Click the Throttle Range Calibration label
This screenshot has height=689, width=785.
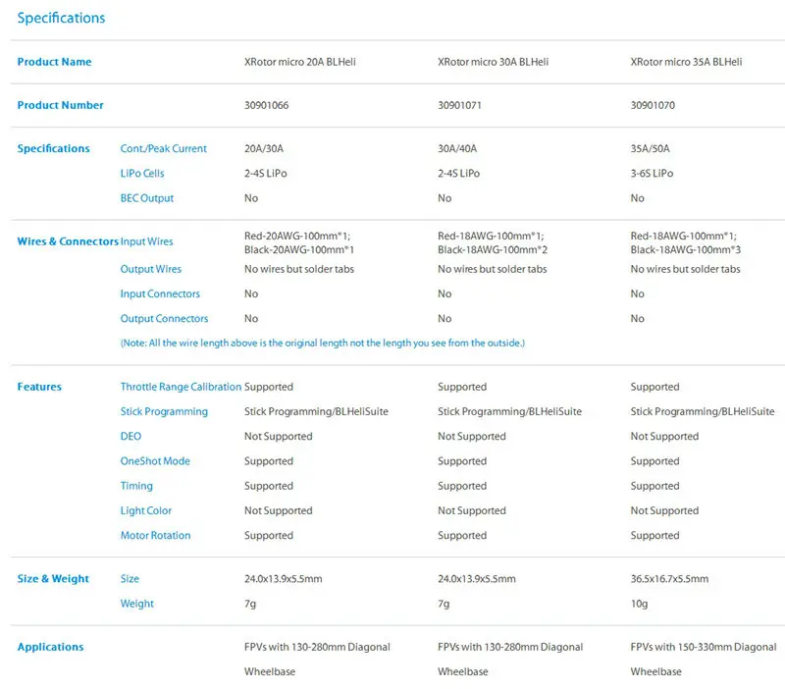point(181,387)
